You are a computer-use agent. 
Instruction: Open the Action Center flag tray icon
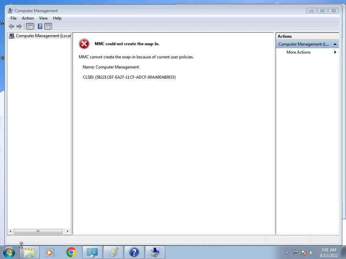pyautogui.click(x=304, y=253)
